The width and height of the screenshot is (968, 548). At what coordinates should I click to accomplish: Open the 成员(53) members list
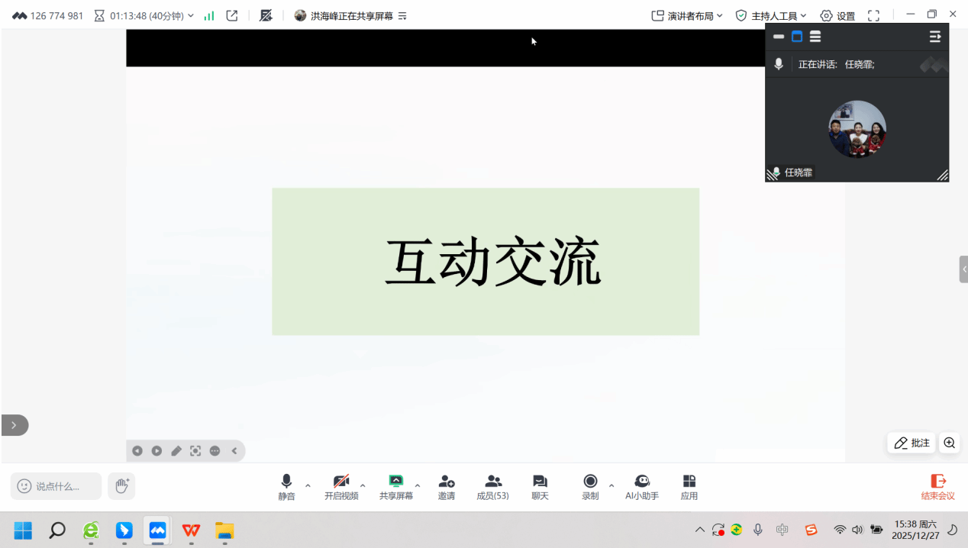(492, 485)
